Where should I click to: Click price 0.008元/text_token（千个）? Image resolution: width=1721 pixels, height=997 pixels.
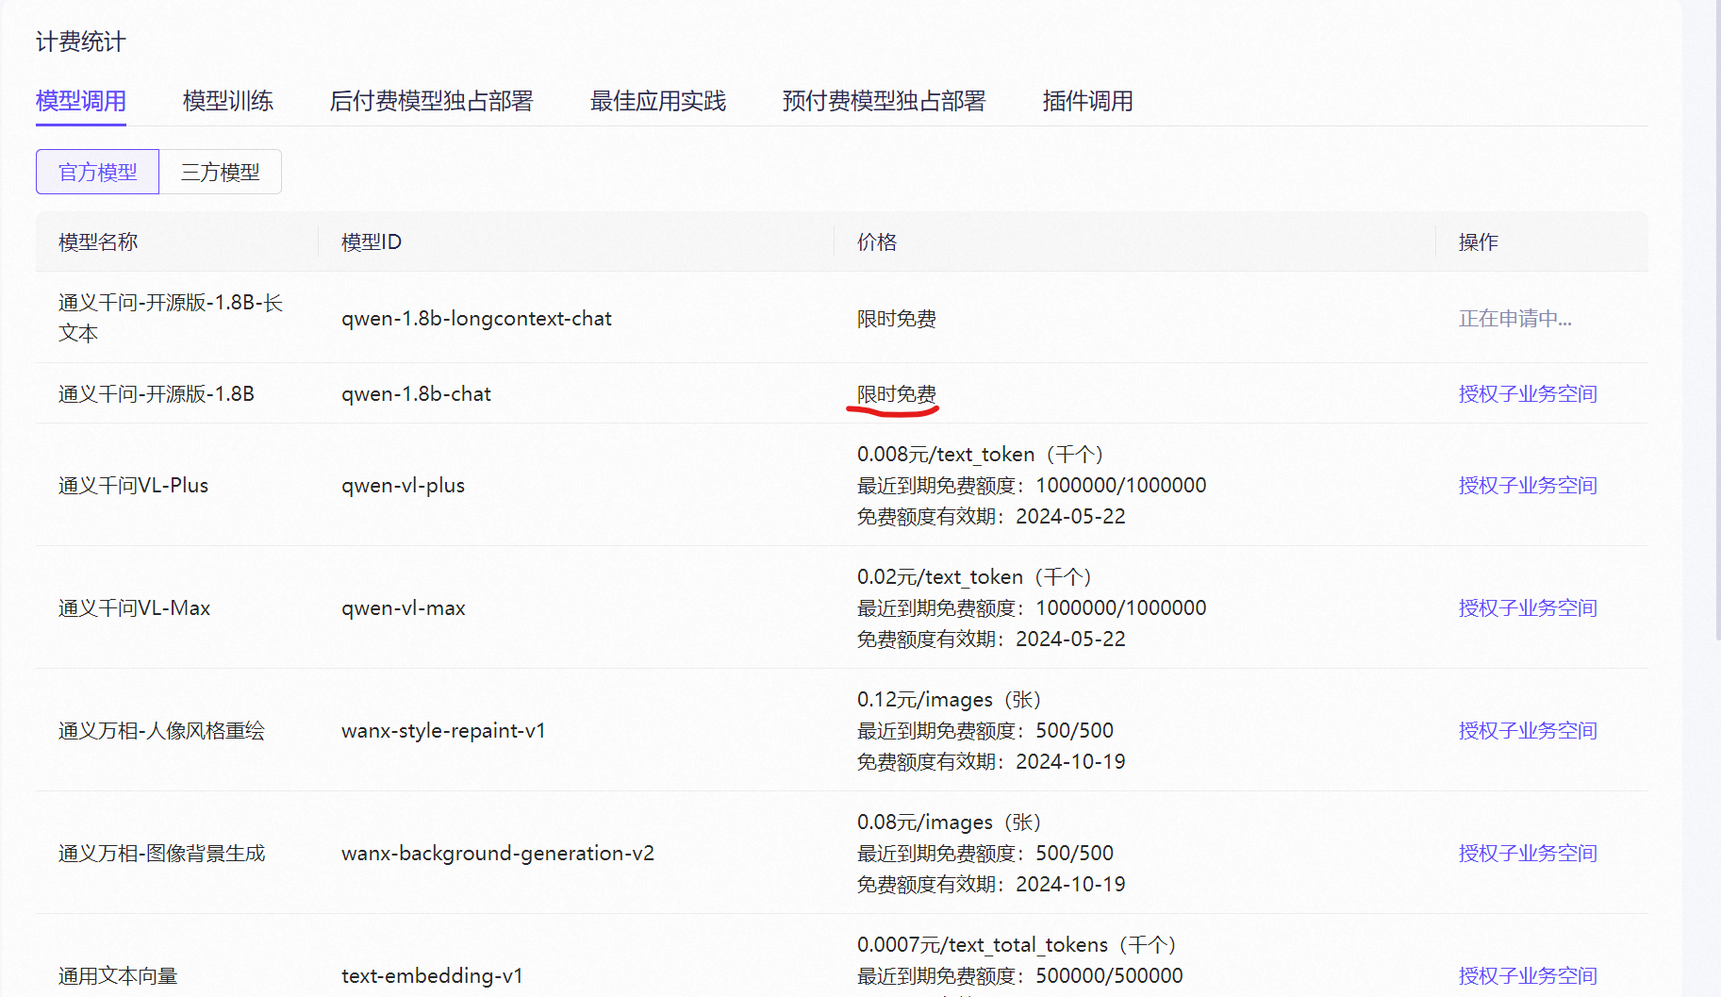(x=981, y=455)
